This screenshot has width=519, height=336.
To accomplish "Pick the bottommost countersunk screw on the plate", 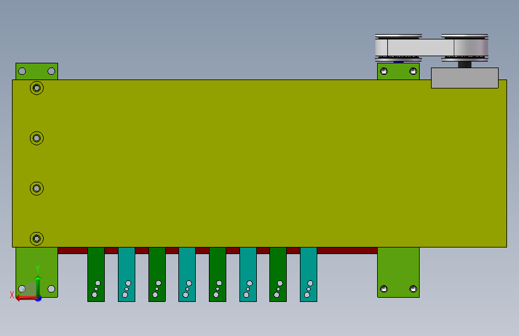I will tap(37, 239).
